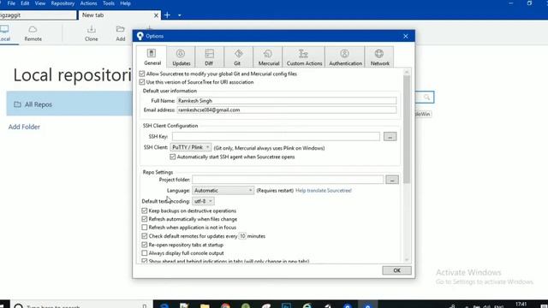
Task: Open the tab list dropdown arrow
Action: point(179,15)
